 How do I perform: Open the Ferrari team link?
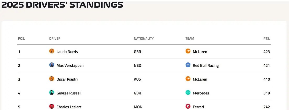(x=198, y=107)
